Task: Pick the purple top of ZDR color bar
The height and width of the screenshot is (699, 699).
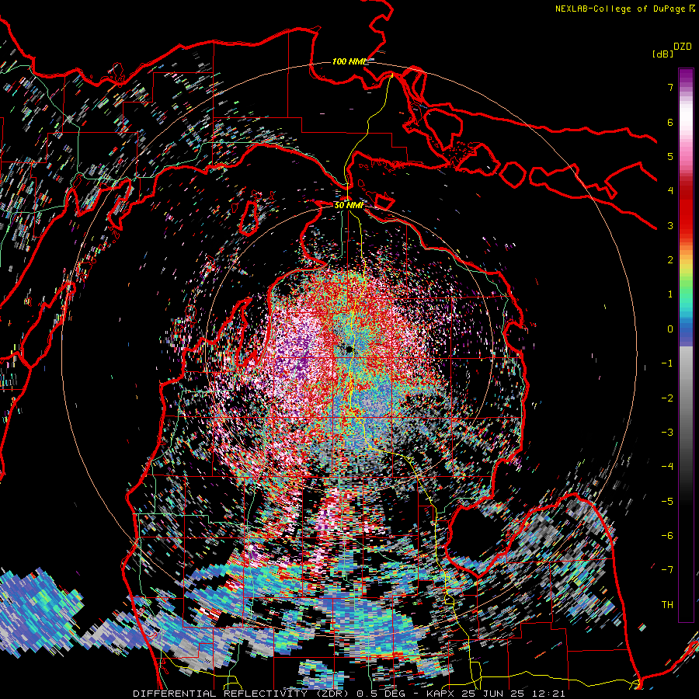Action: pyautogui.click(x=686, y=76)
